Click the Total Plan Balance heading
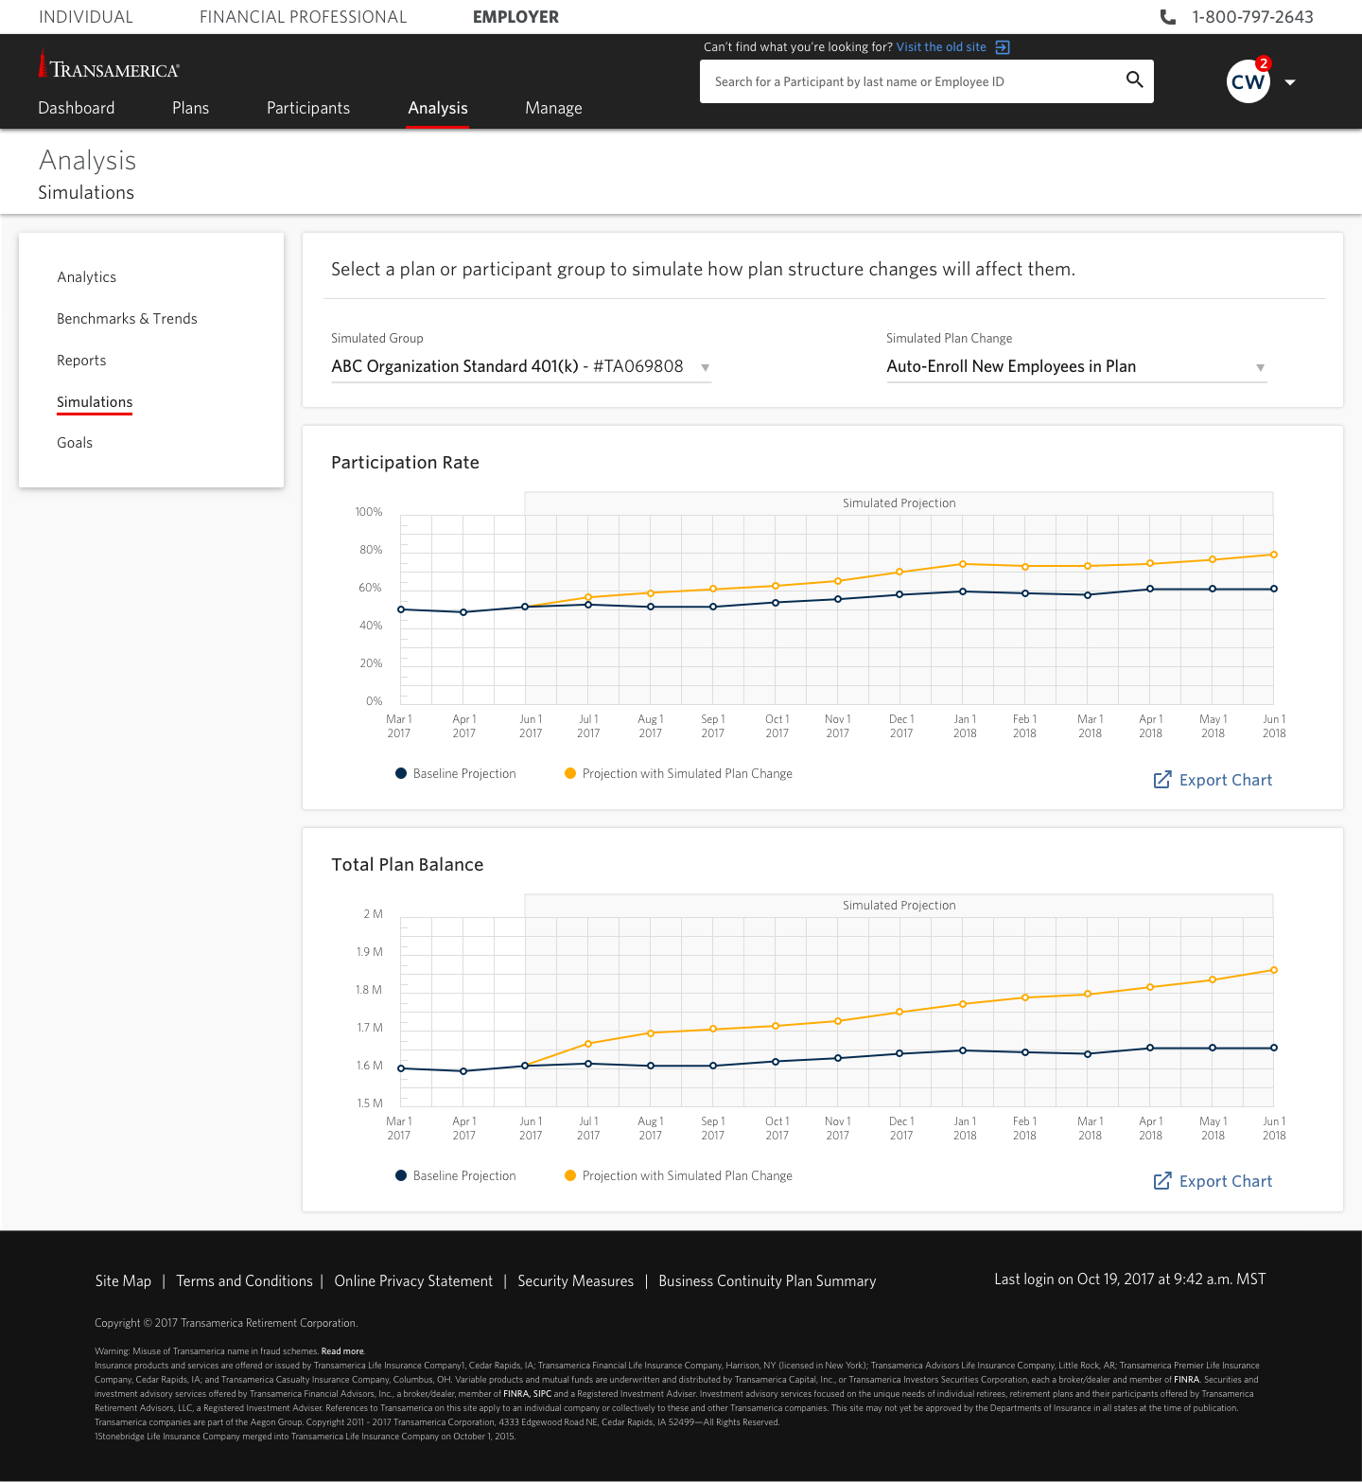This screenshot has width=1362, height=1482. [x=407, y=865]
